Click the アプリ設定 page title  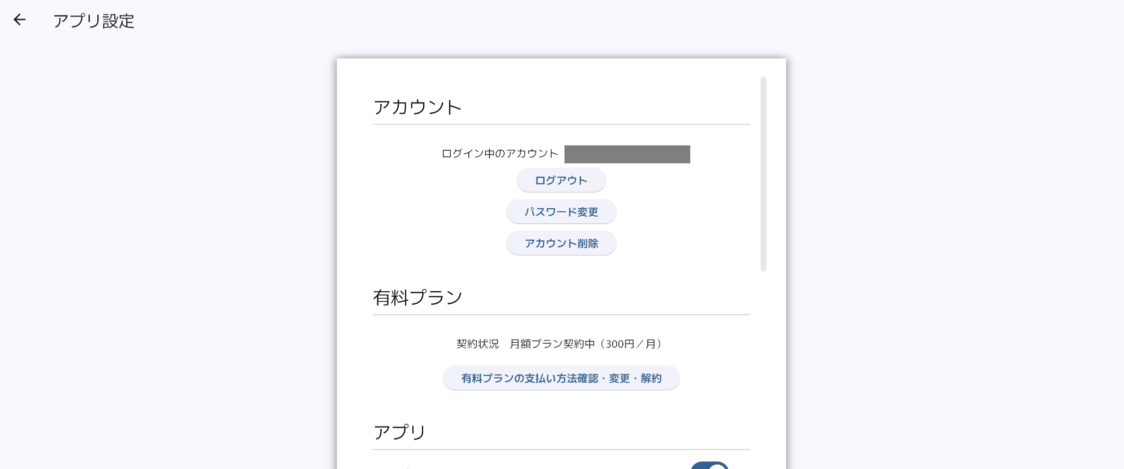pos(94,21)
